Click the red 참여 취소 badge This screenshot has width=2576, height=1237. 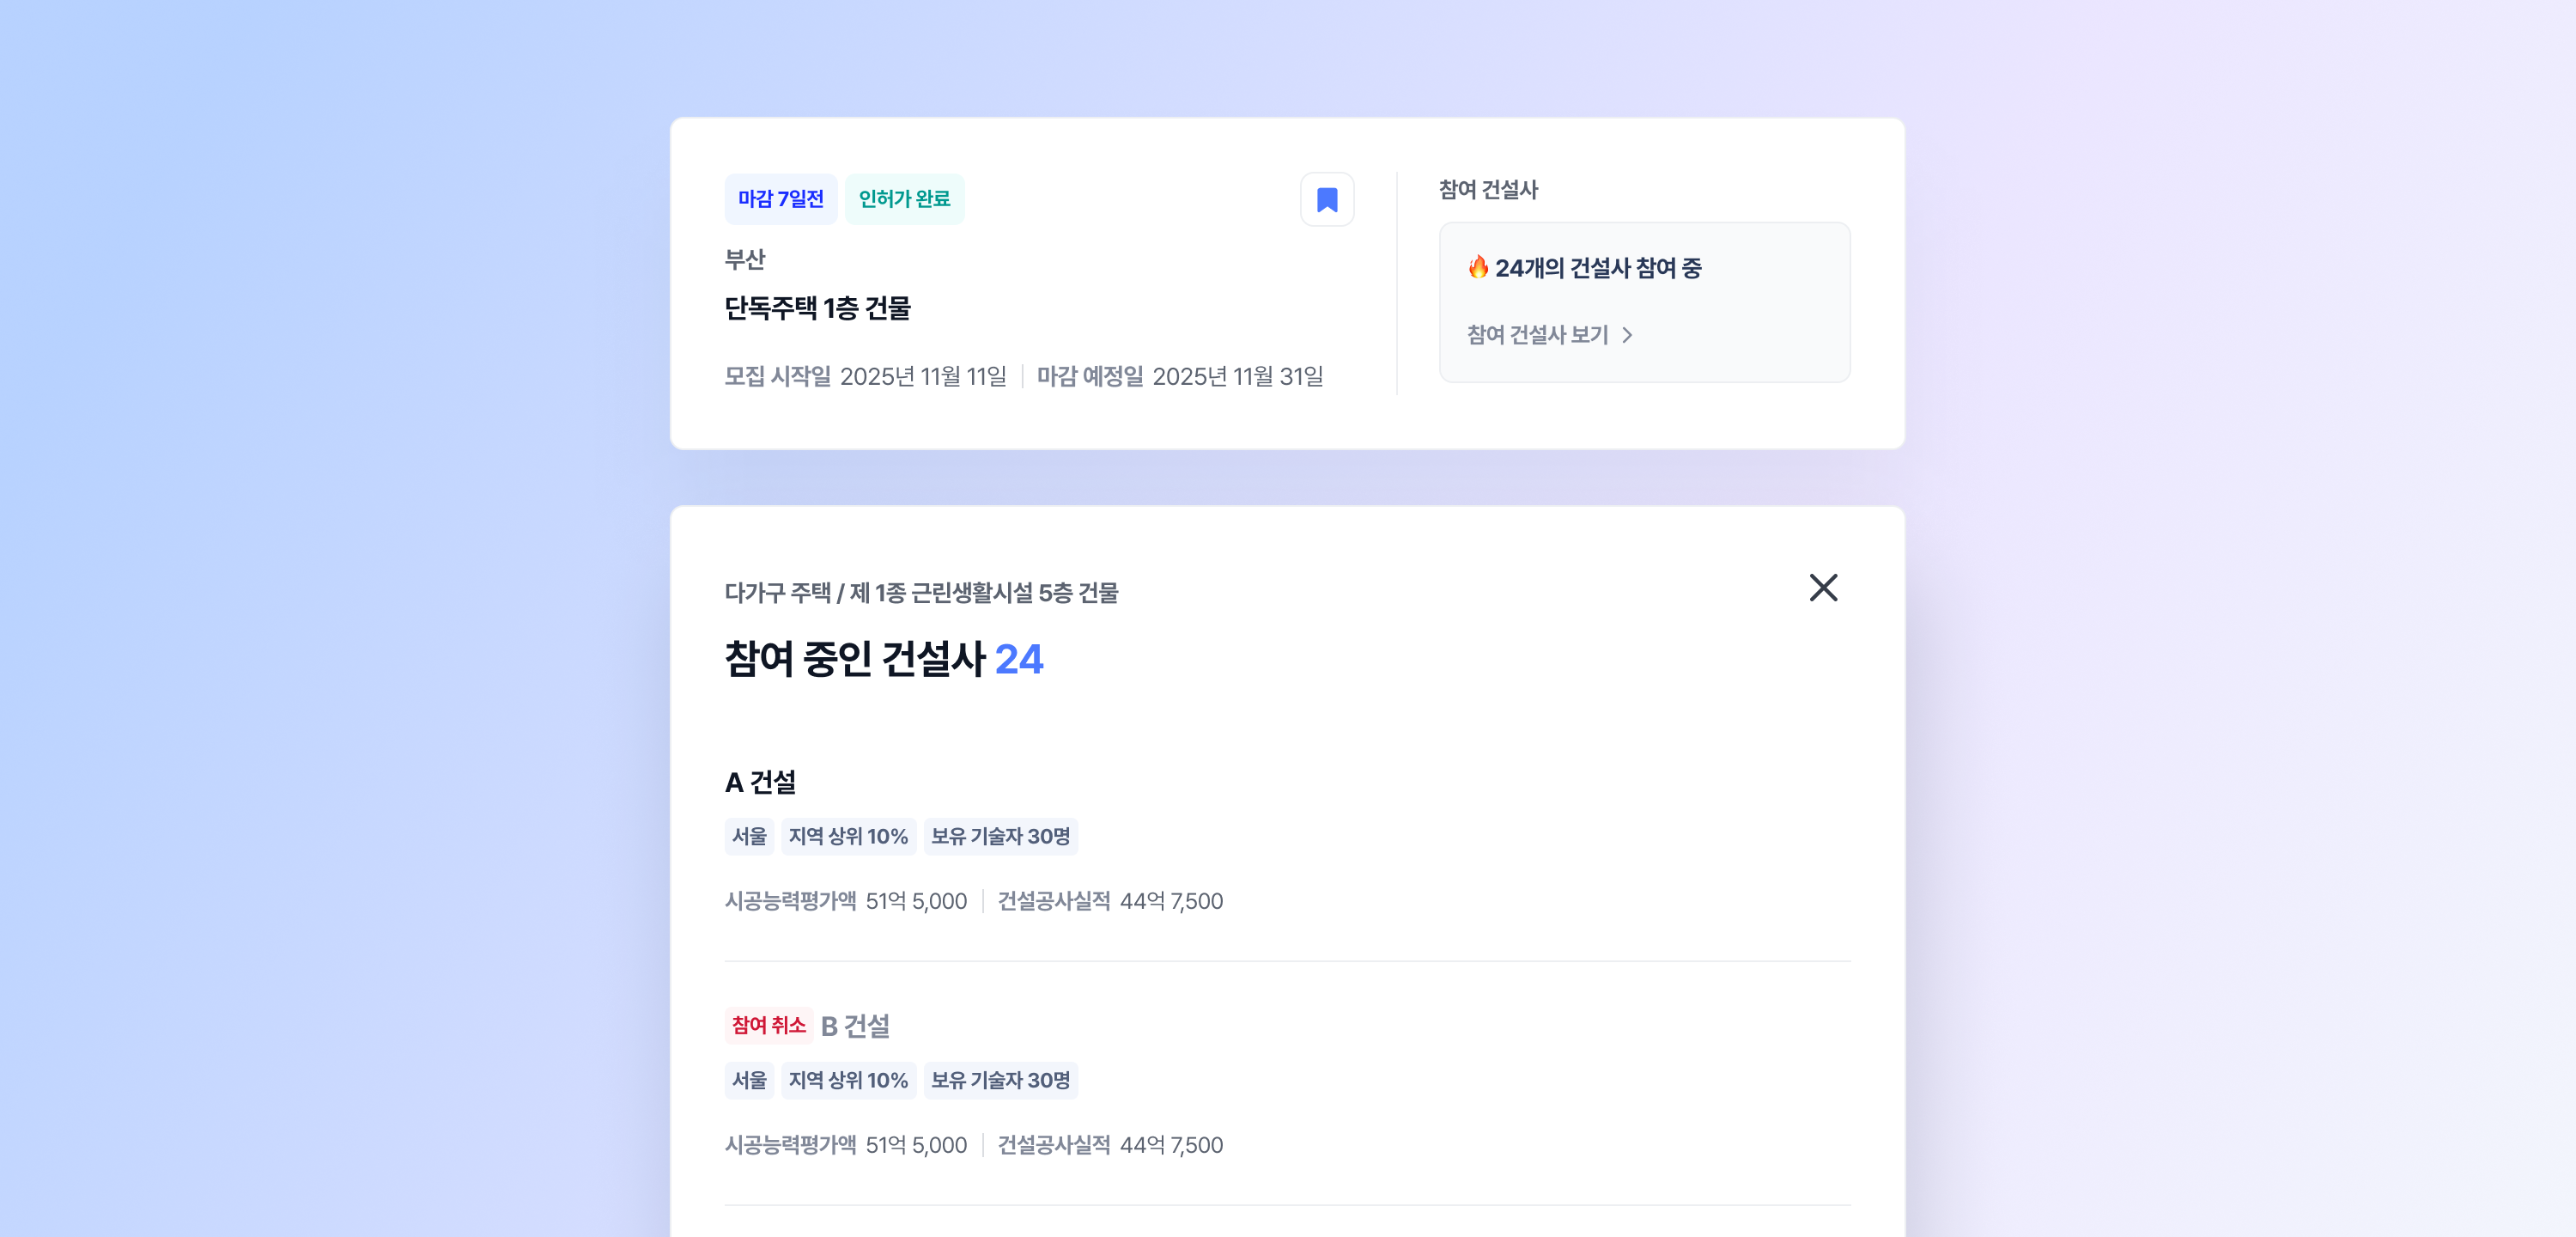click(x=768, y=1026)
